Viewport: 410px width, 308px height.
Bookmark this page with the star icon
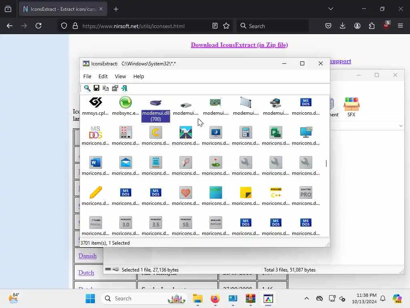coord(226,26)
